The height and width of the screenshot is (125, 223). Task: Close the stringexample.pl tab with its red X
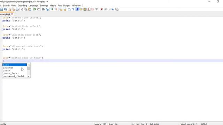(x=12, y=14)
